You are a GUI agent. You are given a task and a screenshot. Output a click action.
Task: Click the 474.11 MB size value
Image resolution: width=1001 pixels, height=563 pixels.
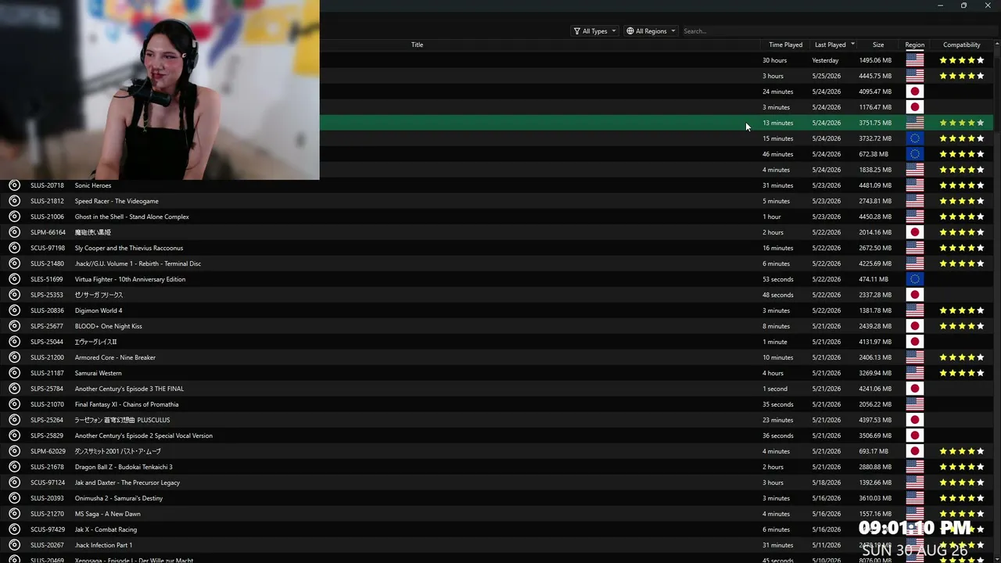874,279
